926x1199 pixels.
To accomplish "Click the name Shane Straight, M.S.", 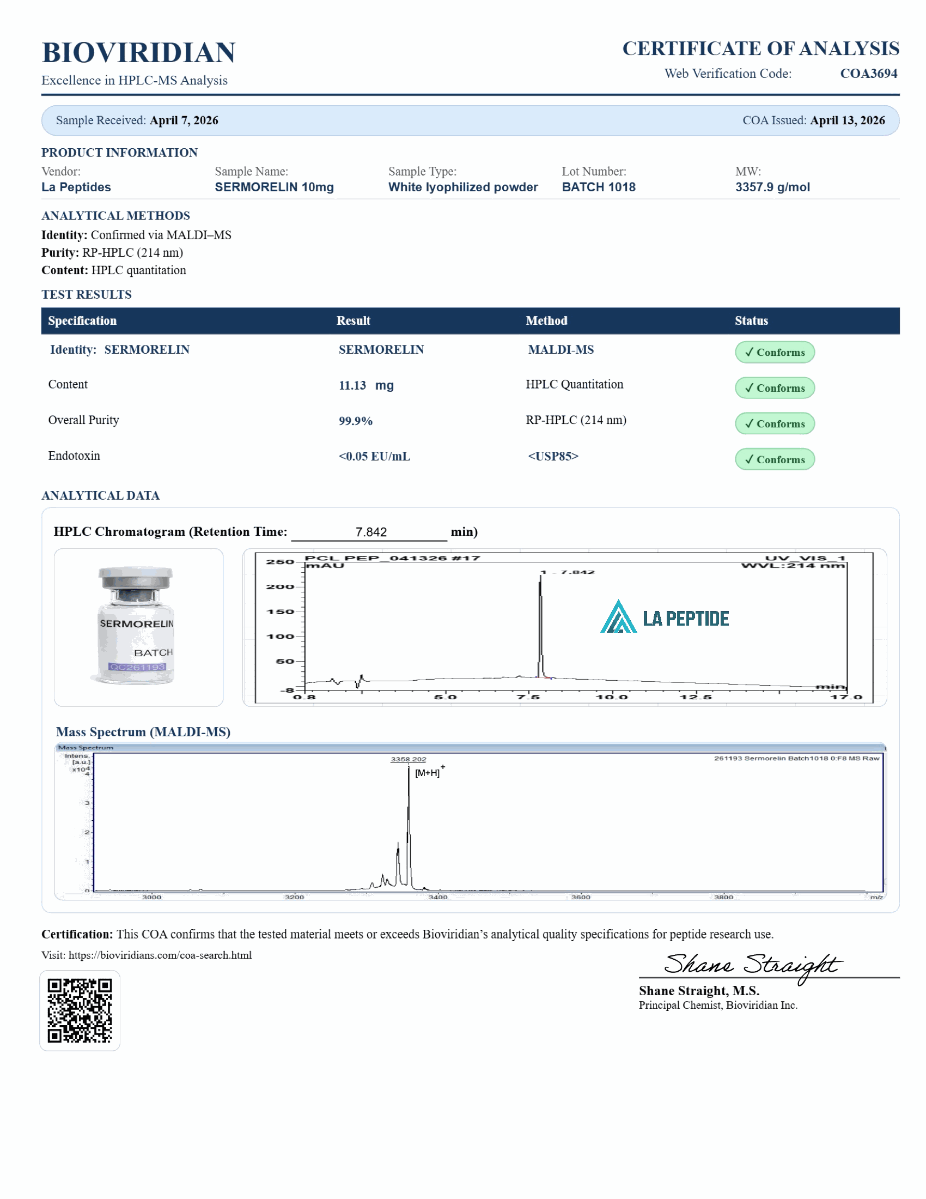I will [x=699, y=990].
